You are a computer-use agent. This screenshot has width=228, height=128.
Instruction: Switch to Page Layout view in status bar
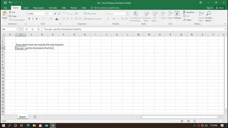[188, 121]
